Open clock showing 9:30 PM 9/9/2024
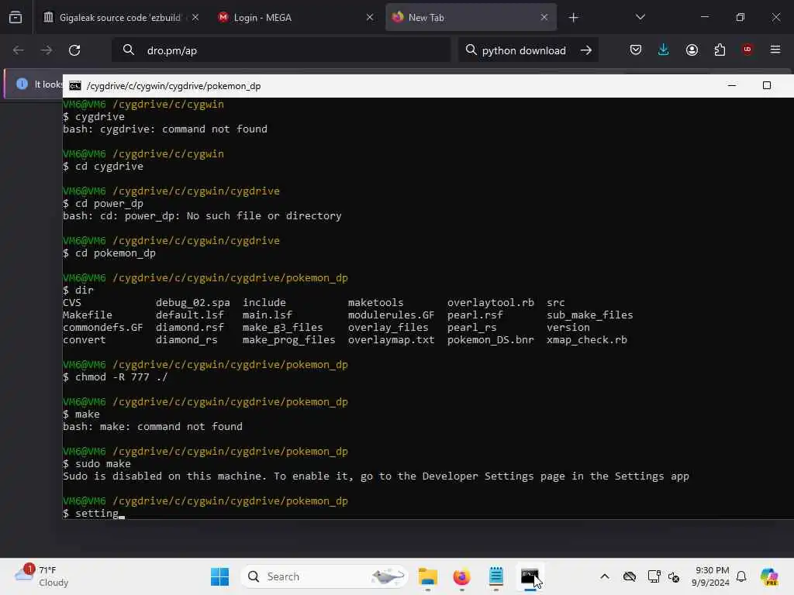The image size is (794, 595). coord(712,576)
